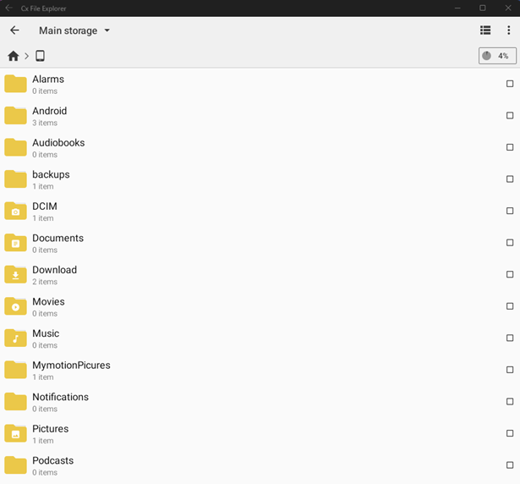Open the three-dot overflow menu
Screen dimensions: 520x484
(508, 30)
